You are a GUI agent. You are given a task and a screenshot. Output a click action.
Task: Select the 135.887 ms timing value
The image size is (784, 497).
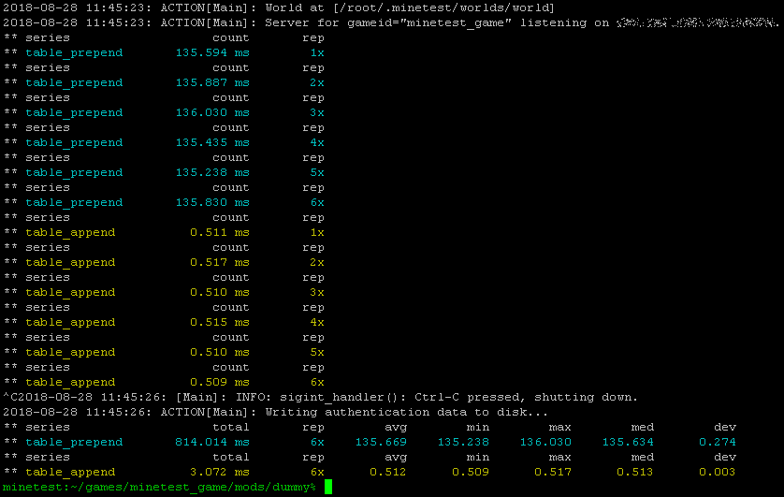pos(211,82)
